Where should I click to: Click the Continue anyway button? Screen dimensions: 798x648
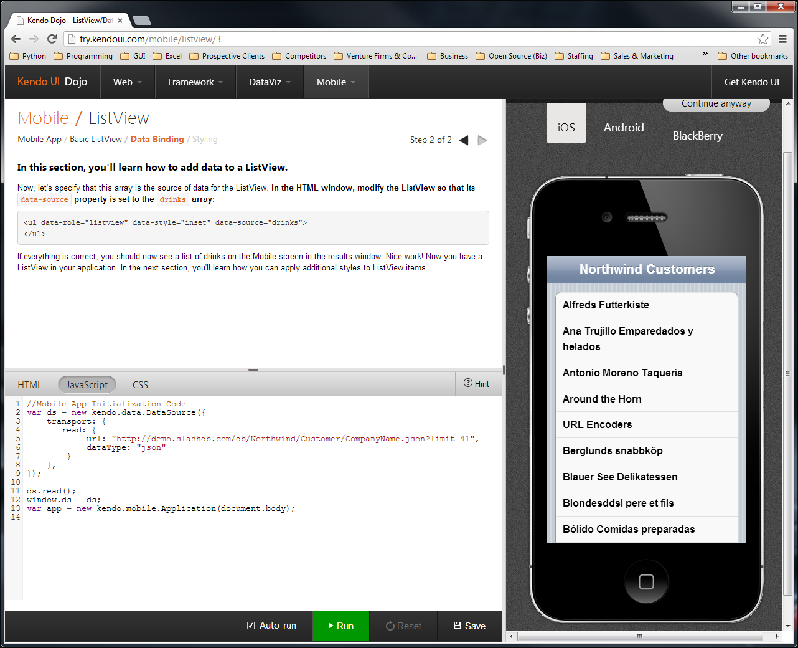click(x=716, y=103)
